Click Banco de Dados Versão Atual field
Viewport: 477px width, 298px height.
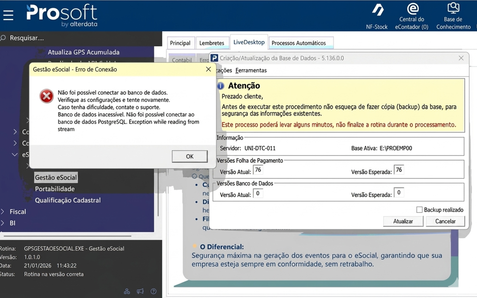(x=258, y=194)
